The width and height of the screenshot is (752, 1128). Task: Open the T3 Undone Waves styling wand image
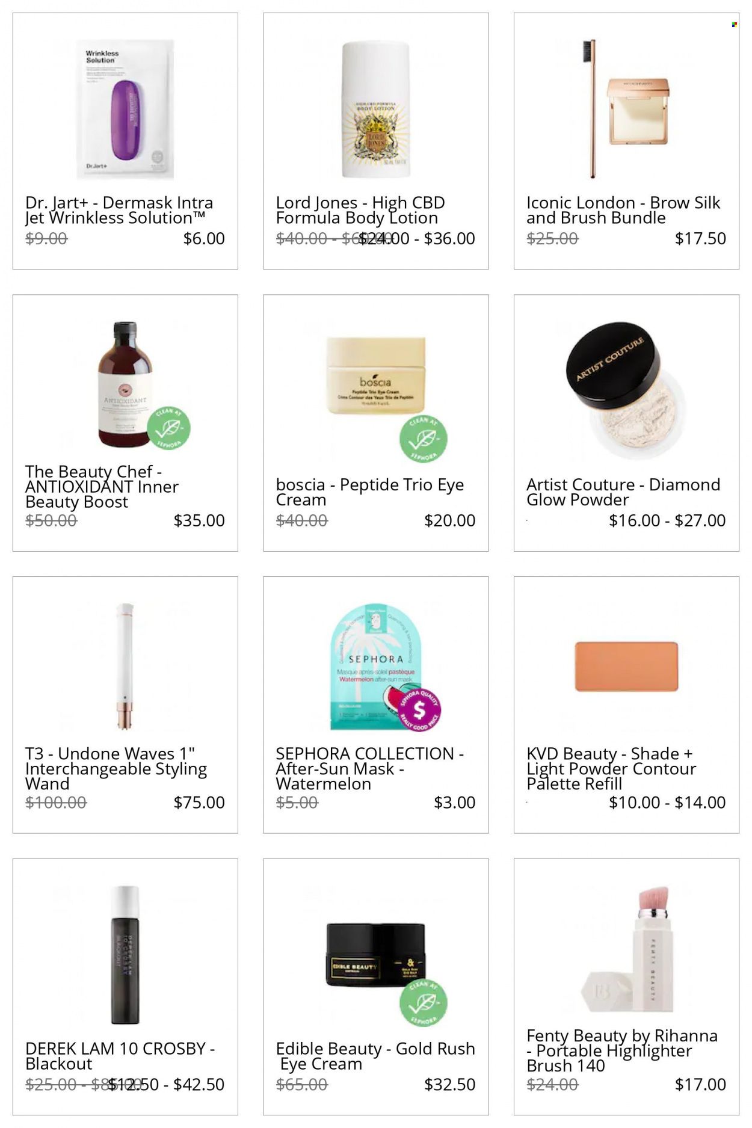pyautogui.click(x=125, y=666)
